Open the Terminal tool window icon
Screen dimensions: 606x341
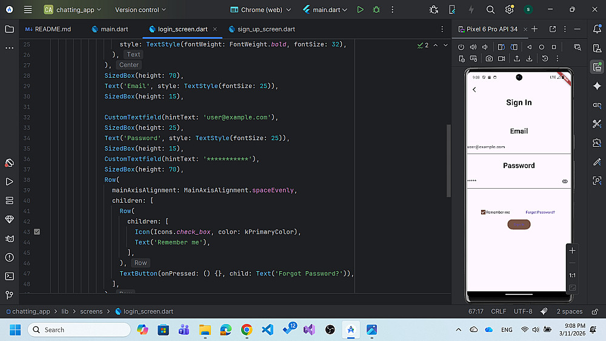pyautogui.click(x=9, y=276)
